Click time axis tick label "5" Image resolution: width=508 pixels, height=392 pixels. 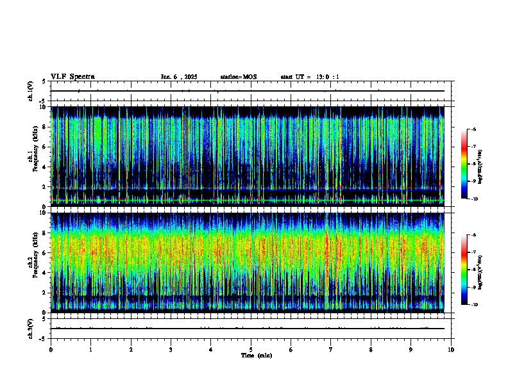[251, 350]
